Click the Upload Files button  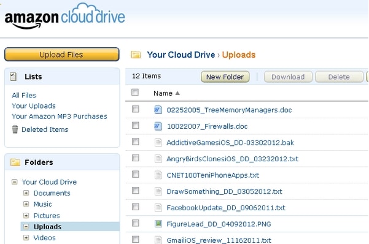[61, 55]
